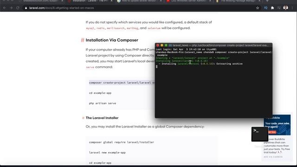
Task: Go back using the browser back arrow
Action: (x=5, y=8)
